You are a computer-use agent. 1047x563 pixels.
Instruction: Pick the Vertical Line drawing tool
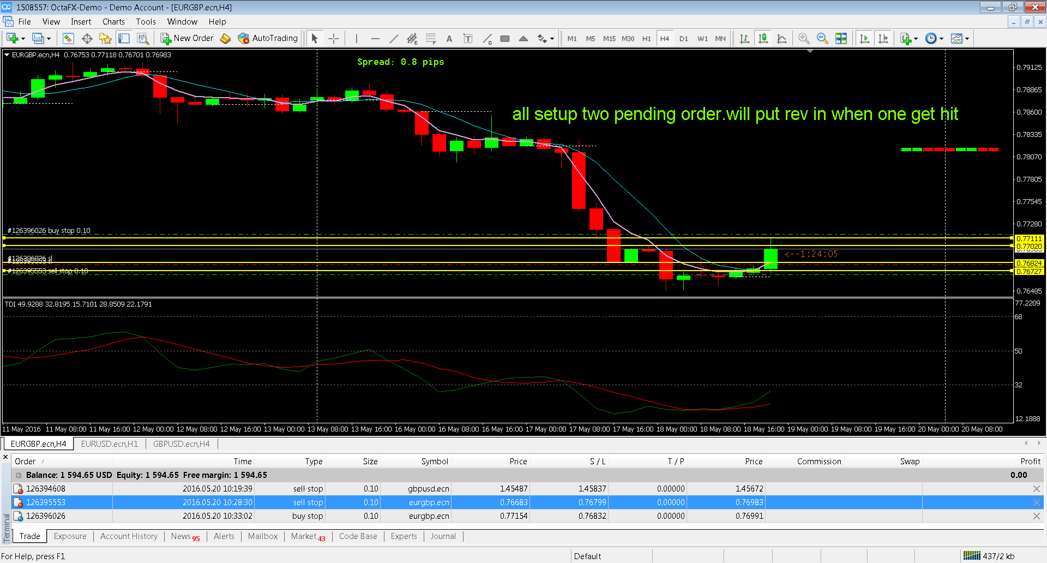(356, 38)
